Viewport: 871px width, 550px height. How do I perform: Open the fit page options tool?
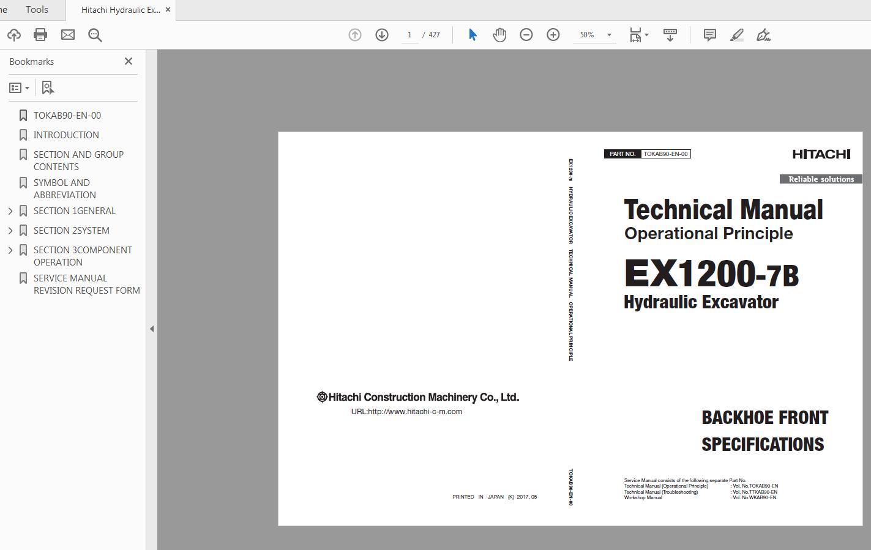[x=638, y=35]
